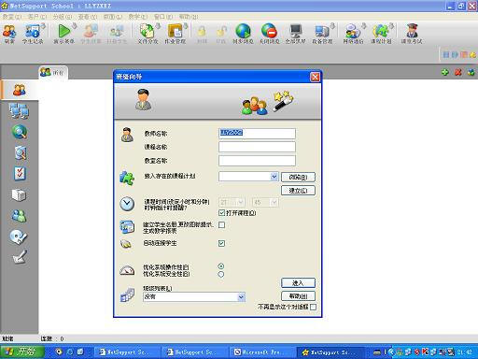The height and width of the screenshot is (359, 478).
Task: Expand the lesson minute dropdown showing 45
Action: [x=274, y=202]
